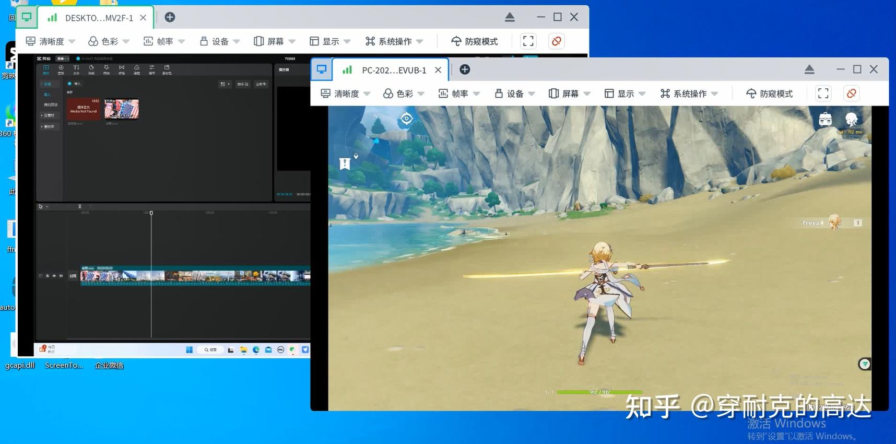Toggle fullscreen in the DESKTO...MV2F-1 window

pyautogui.click(x=528, y=41)
